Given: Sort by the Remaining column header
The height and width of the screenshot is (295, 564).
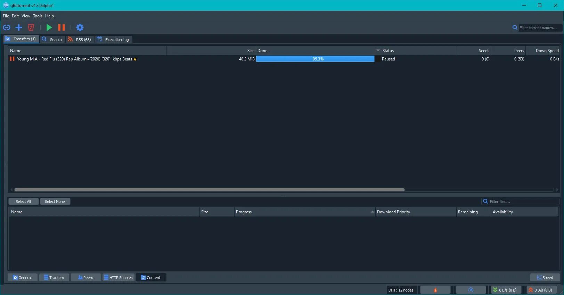Looking at the screenshot, I should (474, 212).
